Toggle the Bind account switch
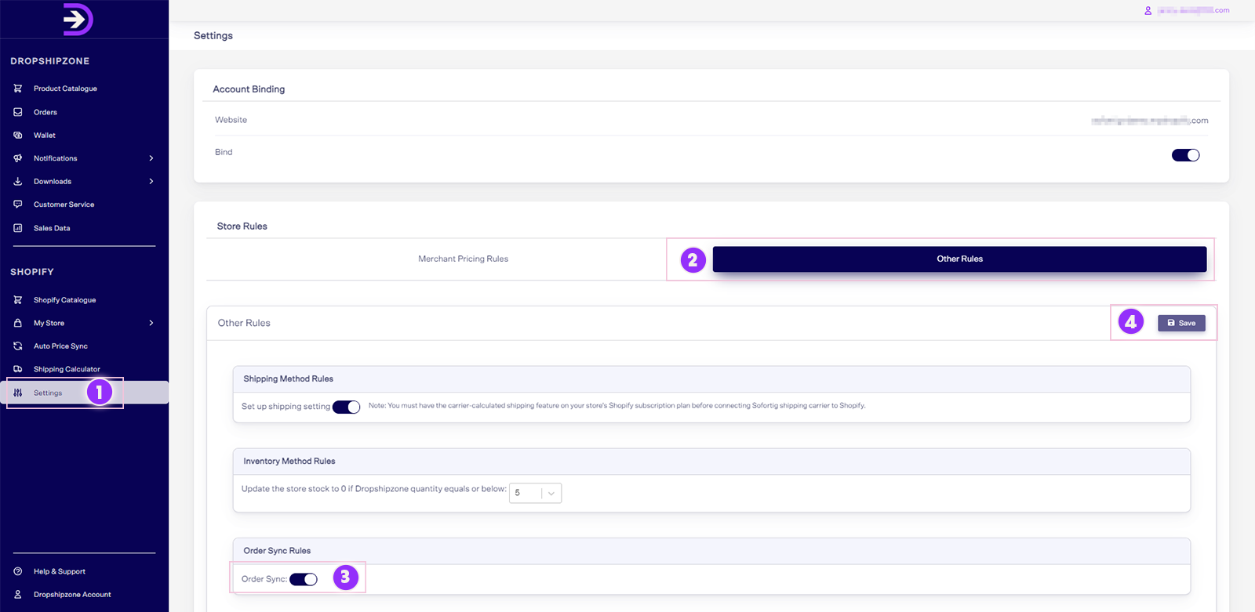 (x=1185, y=155)
